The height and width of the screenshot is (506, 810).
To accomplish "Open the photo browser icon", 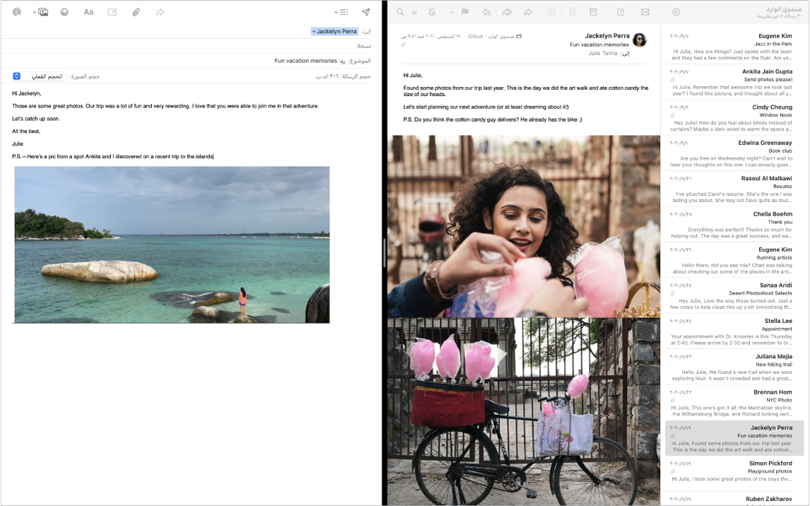I will coord(43,12).
